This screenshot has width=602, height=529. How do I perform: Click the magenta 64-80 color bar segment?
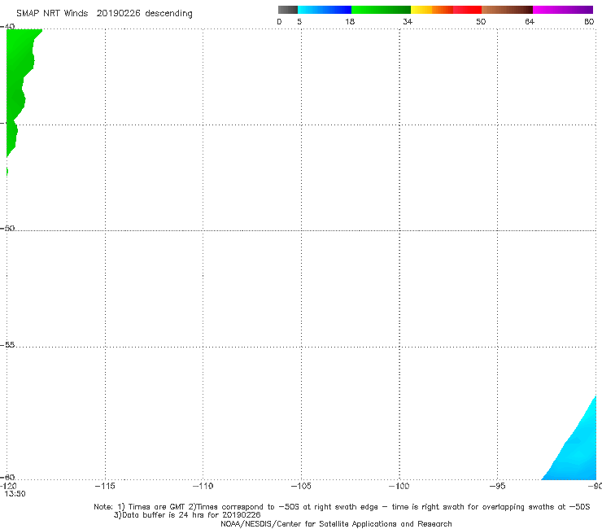(x=563, y=10)
